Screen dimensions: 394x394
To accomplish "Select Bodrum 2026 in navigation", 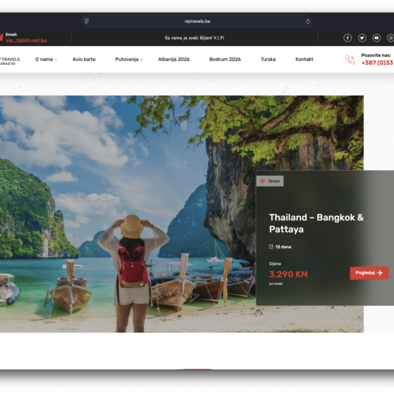I will (x=225, y=59).
